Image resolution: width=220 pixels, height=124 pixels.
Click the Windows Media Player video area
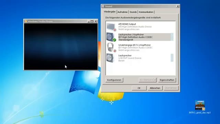coord(61,46)
